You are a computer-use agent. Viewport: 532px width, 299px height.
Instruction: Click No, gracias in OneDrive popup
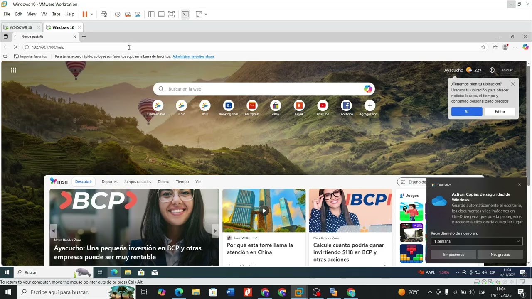pyautogui.click(x=500, y=255)
